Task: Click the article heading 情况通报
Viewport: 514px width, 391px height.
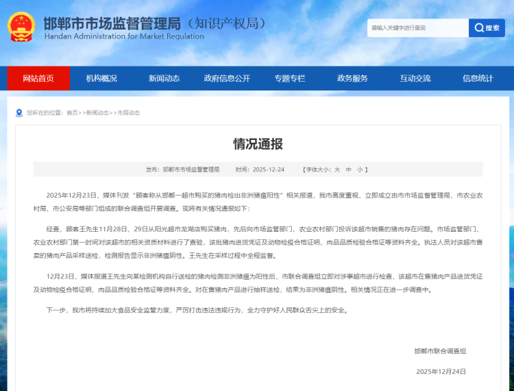Action: click(x=258, y=144)
